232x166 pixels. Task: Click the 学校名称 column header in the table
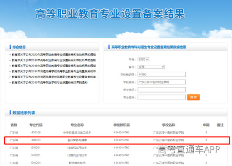[x=169, y=125]
